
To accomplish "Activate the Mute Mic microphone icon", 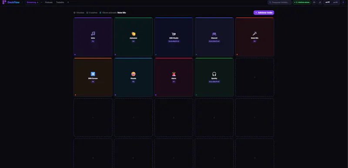I will pyautogui.click(x=254, y=34).
